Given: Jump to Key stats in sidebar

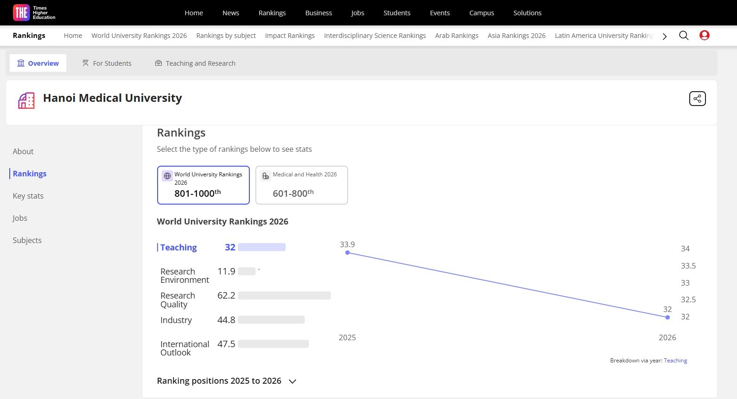Looking at the screenshot, I should [x=28, y=196].
